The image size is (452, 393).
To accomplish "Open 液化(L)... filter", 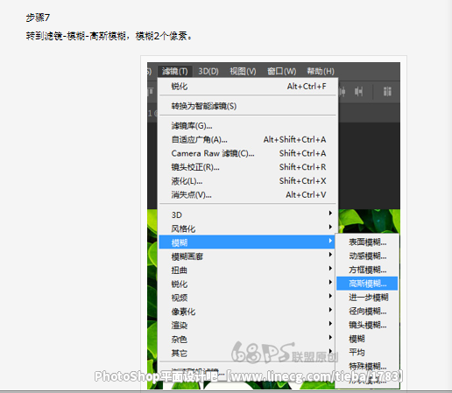I will point(248,181).
